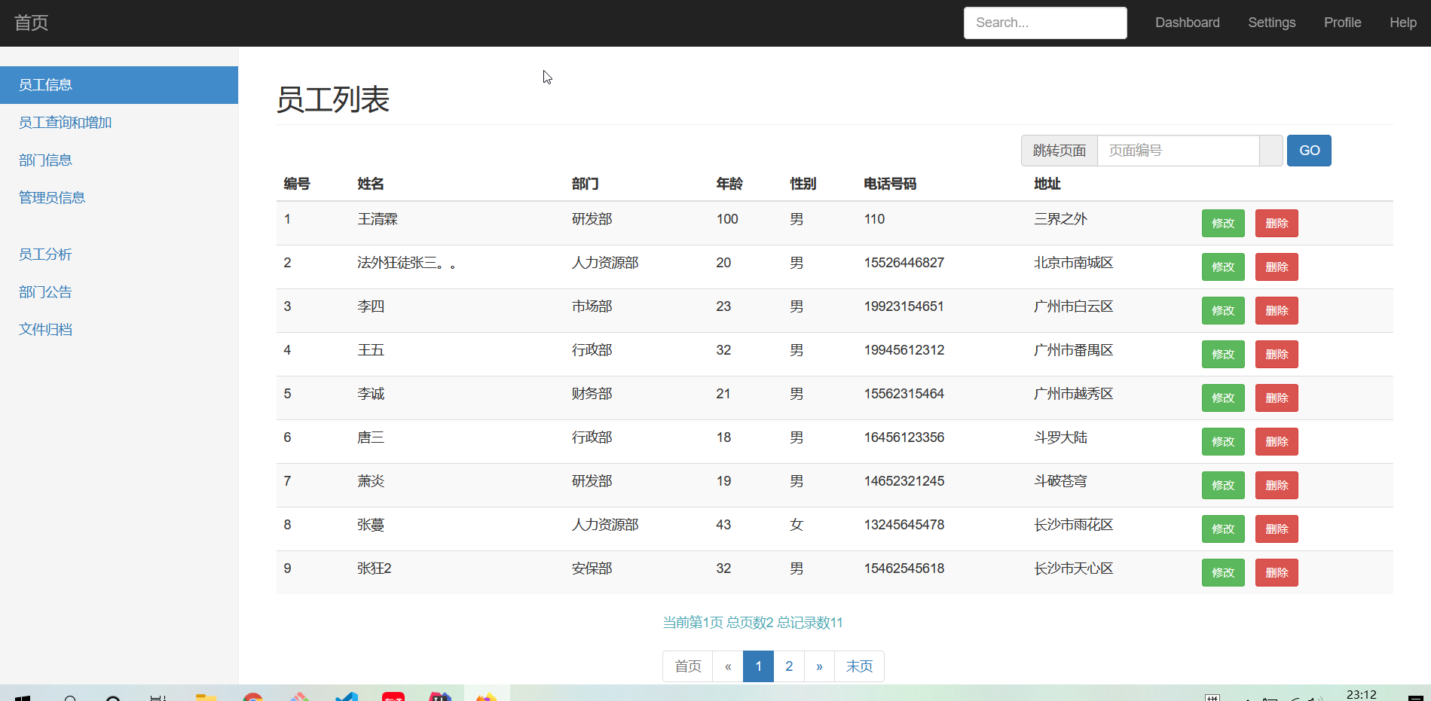Open Dashboard in the top navbar
Screen dimensions: 1431x701
[x=1187, y=23]
